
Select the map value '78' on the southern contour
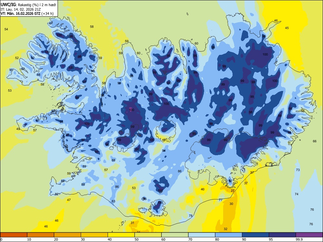[191, 216]
